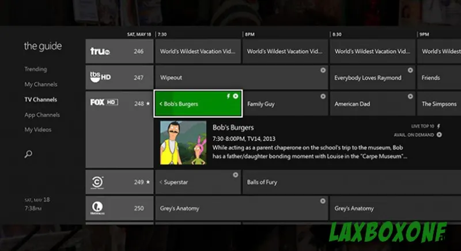Click the Avail. On Demand circle icon in details

coord(439,135)
